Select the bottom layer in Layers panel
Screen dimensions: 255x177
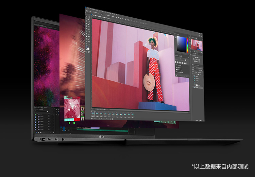pyautogui.click(x=198, y=87)
